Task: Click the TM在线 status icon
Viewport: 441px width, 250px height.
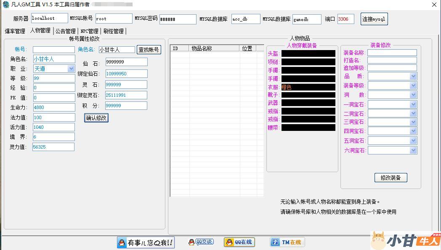Action: (287, 242)
